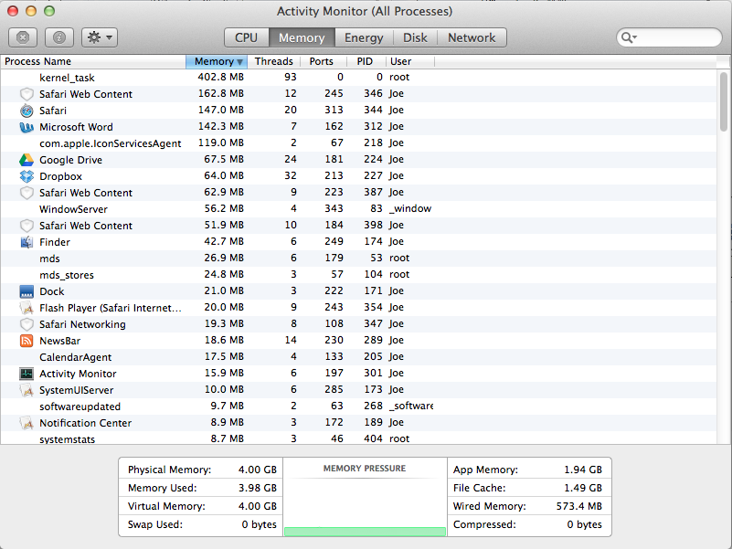Click shield icon of 162.8 MB Safari Web Content

click(27, 94)
